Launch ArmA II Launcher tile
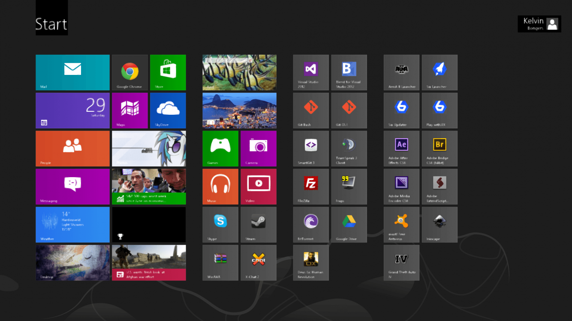572x321 pixels. [401, 72]
